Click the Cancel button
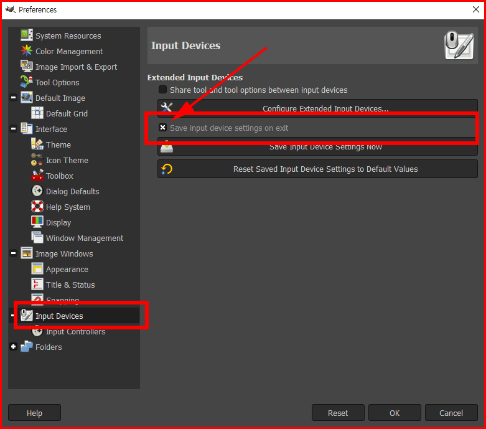This screenshot has height=429, width=486. [451, 413]
